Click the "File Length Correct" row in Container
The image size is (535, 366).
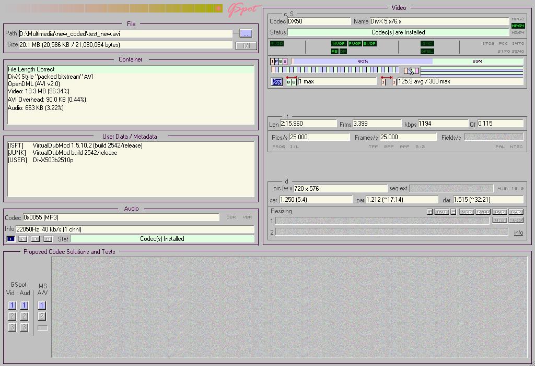pos(131,69)
